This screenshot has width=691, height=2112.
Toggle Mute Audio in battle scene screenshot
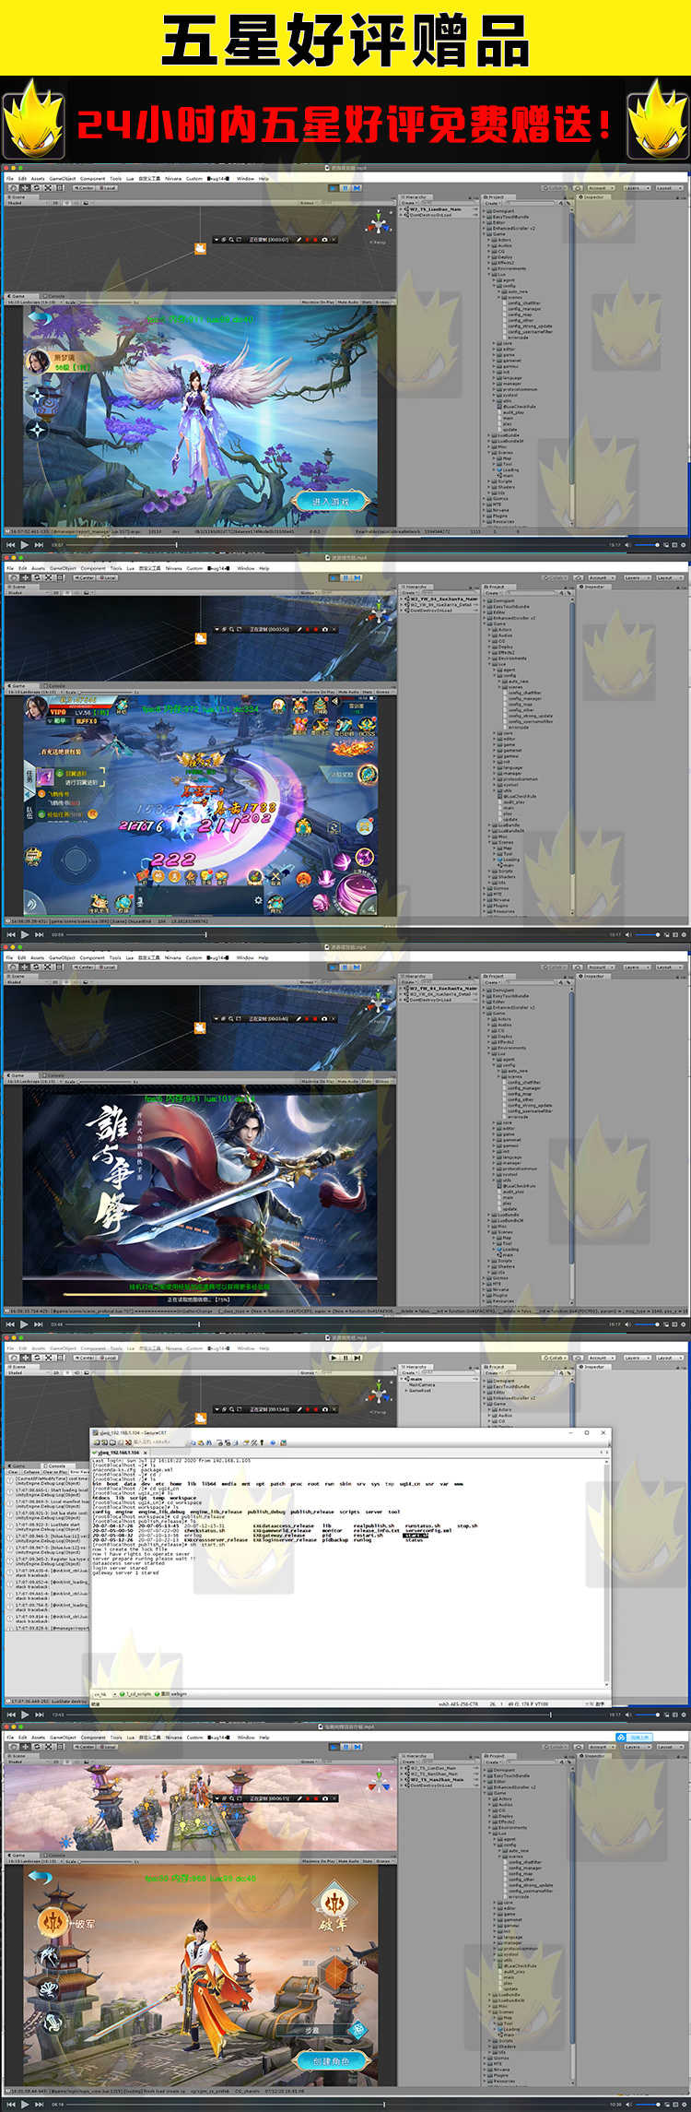(x=348, y=692)
